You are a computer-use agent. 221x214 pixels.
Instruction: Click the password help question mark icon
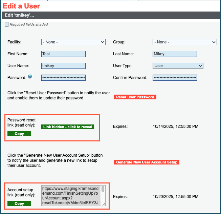[x=30, y=77]
